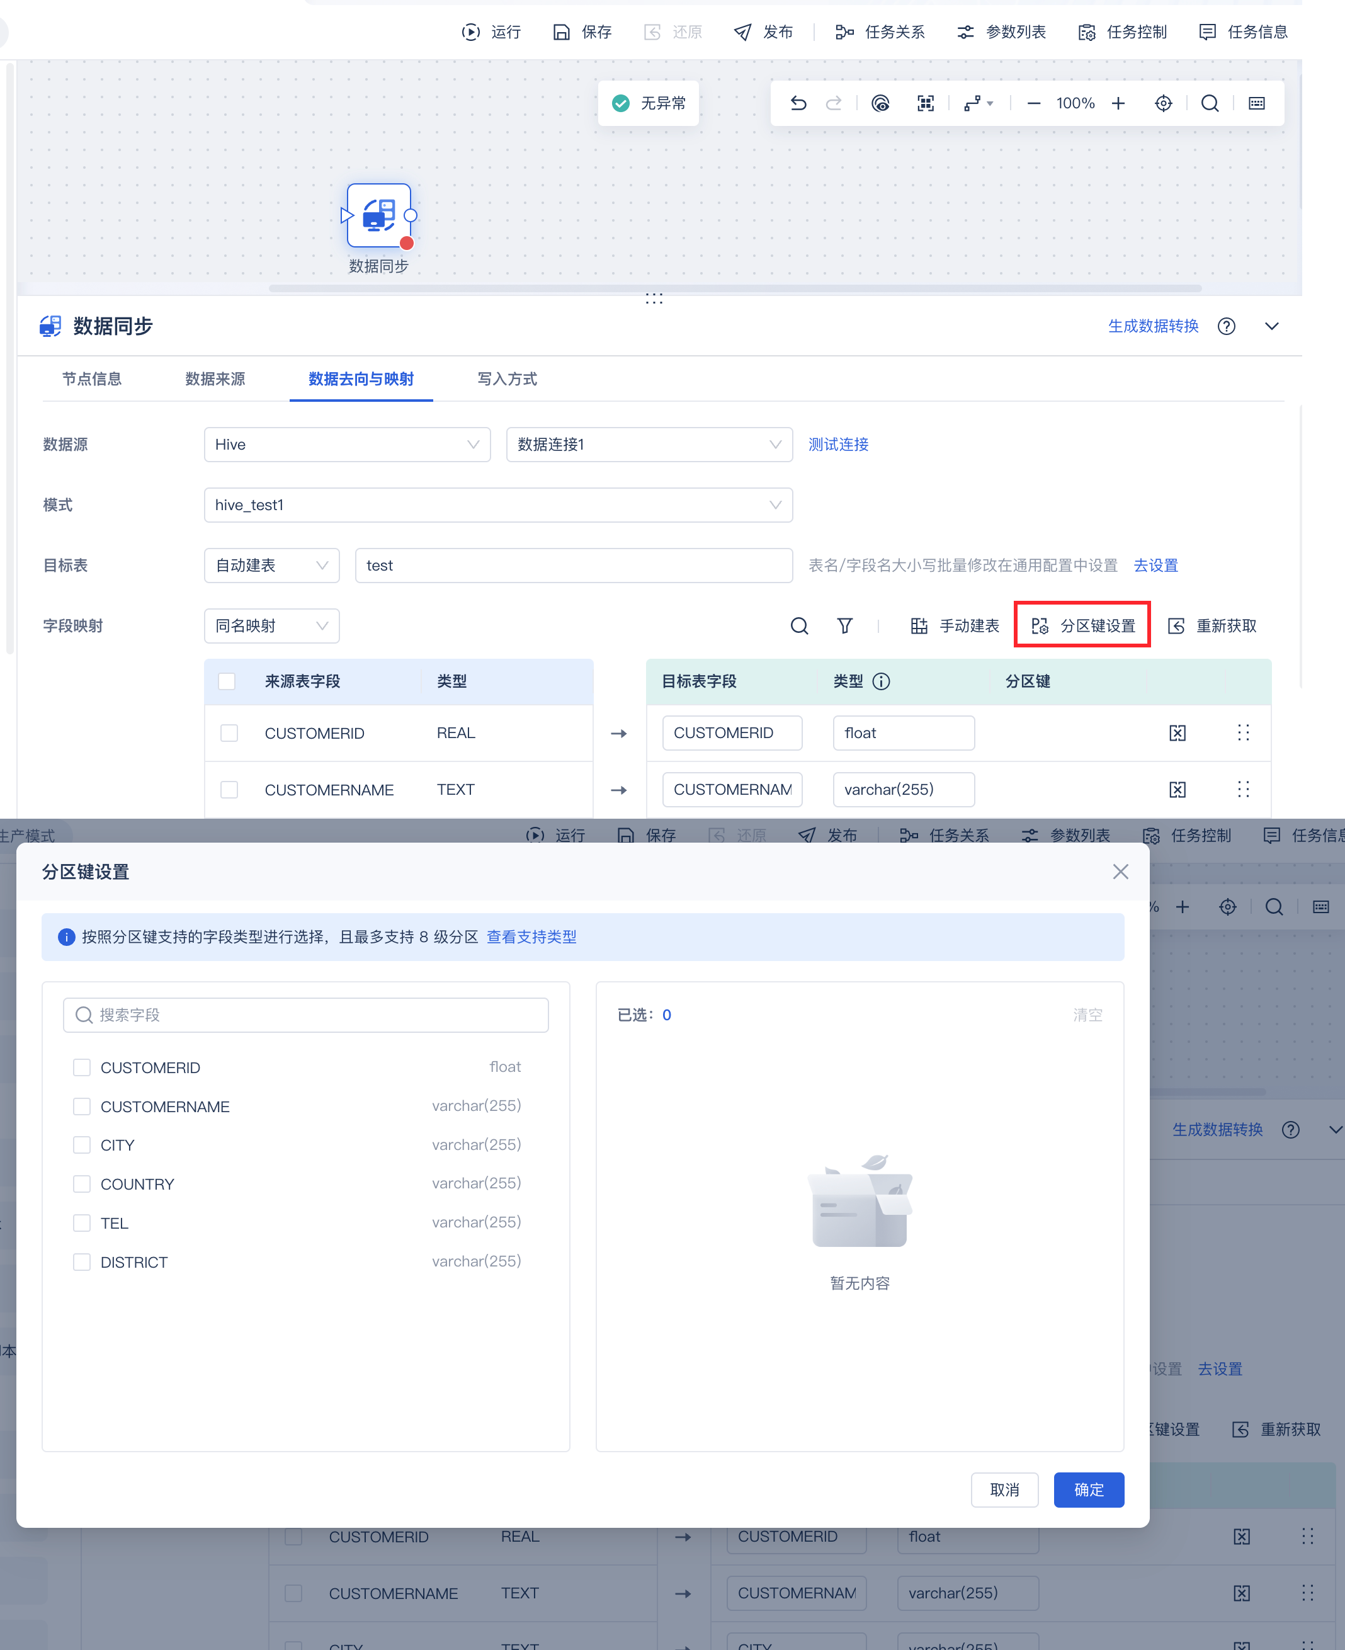
Task: Open the Hive data source dropdown
Action: coord(346,444)
